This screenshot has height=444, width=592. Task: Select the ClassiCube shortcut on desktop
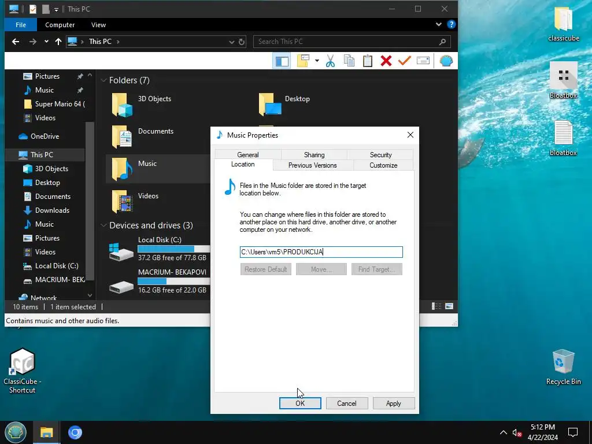point(22,371)
